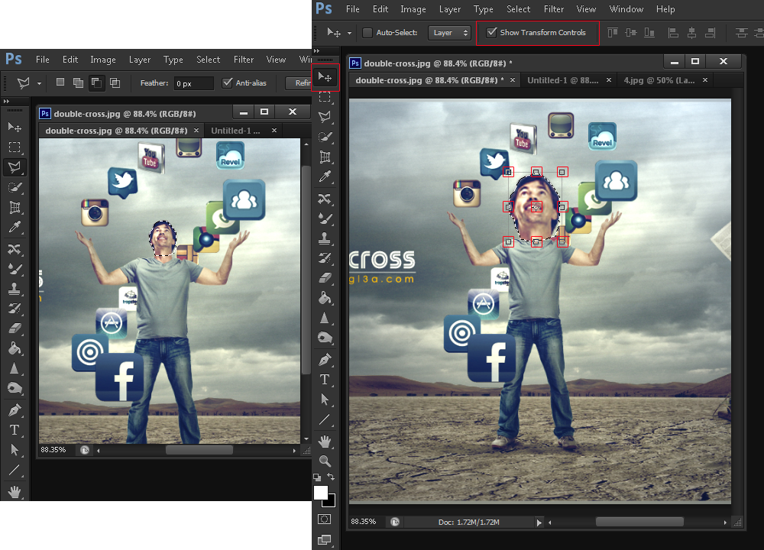Choose Quick Selection tool in right window
764x550 pixels.
325,137
